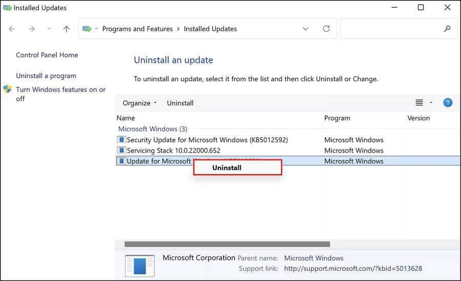Image resolution: width=461 pixels, height=281 pixels.
Task: Refresh the Installed Updates list
Action: (326, 29)
